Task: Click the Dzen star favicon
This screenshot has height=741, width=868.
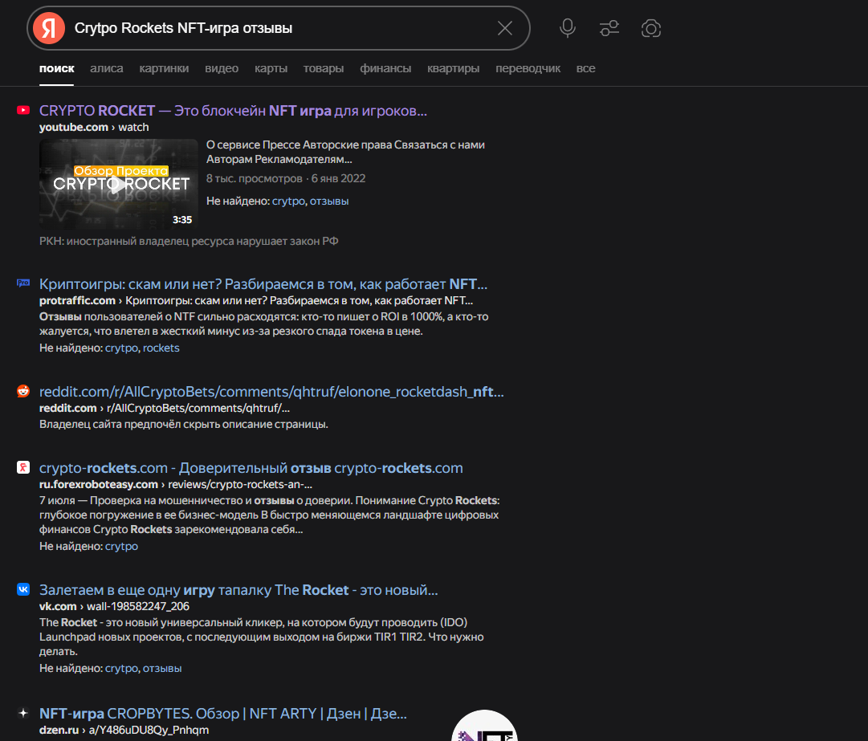Action: (x=23, y=713)
